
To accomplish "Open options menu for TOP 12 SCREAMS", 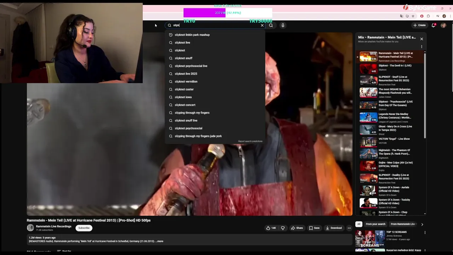I will tap(425, 233).
